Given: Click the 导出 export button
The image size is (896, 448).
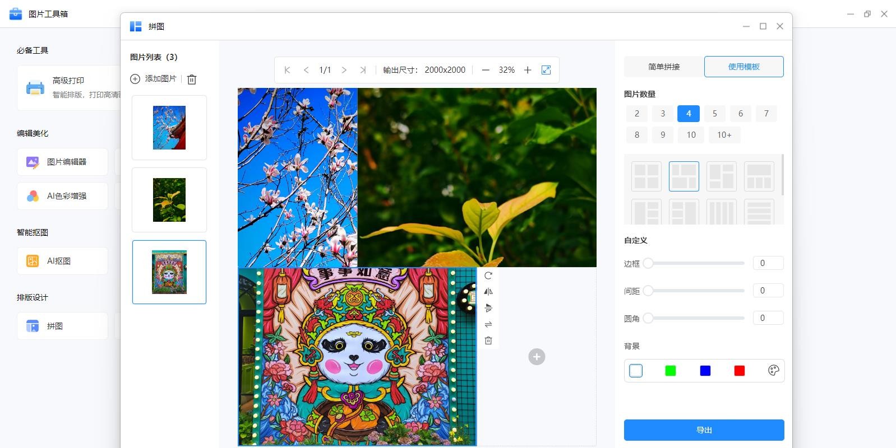Looking at the screenshot, I should (x=704, y=430).
